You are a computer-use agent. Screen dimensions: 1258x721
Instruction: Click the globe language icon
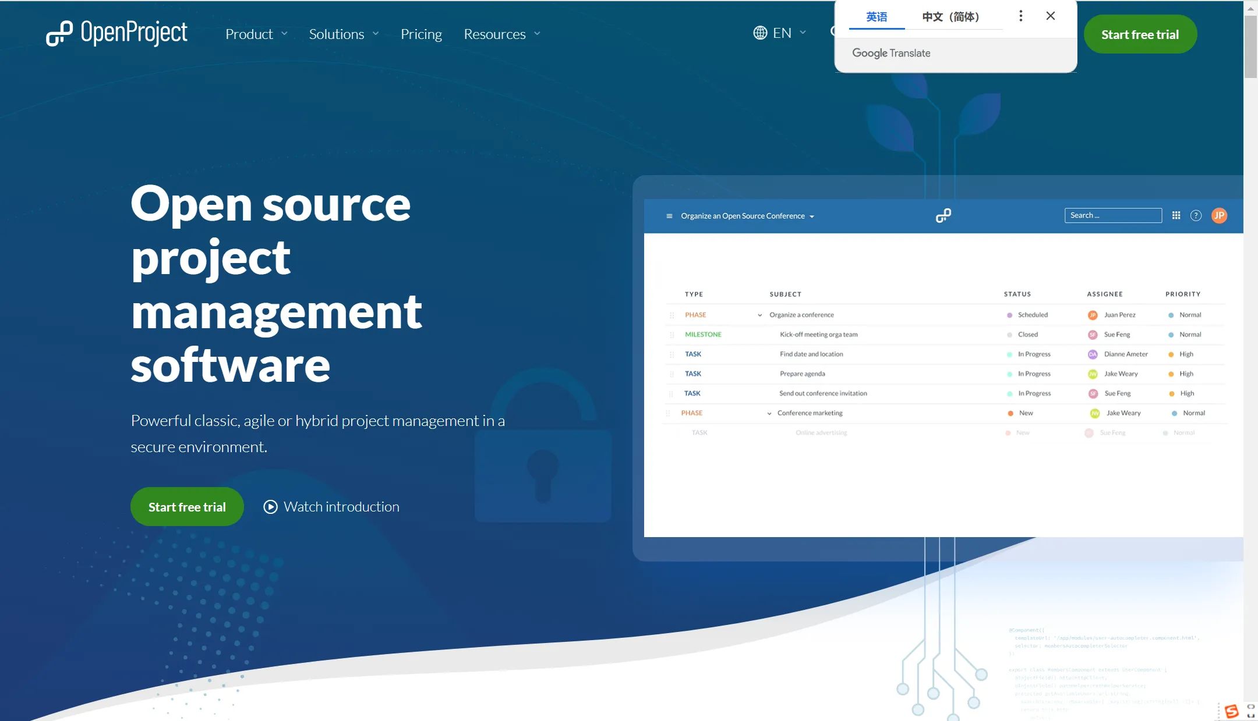[759, 33]
